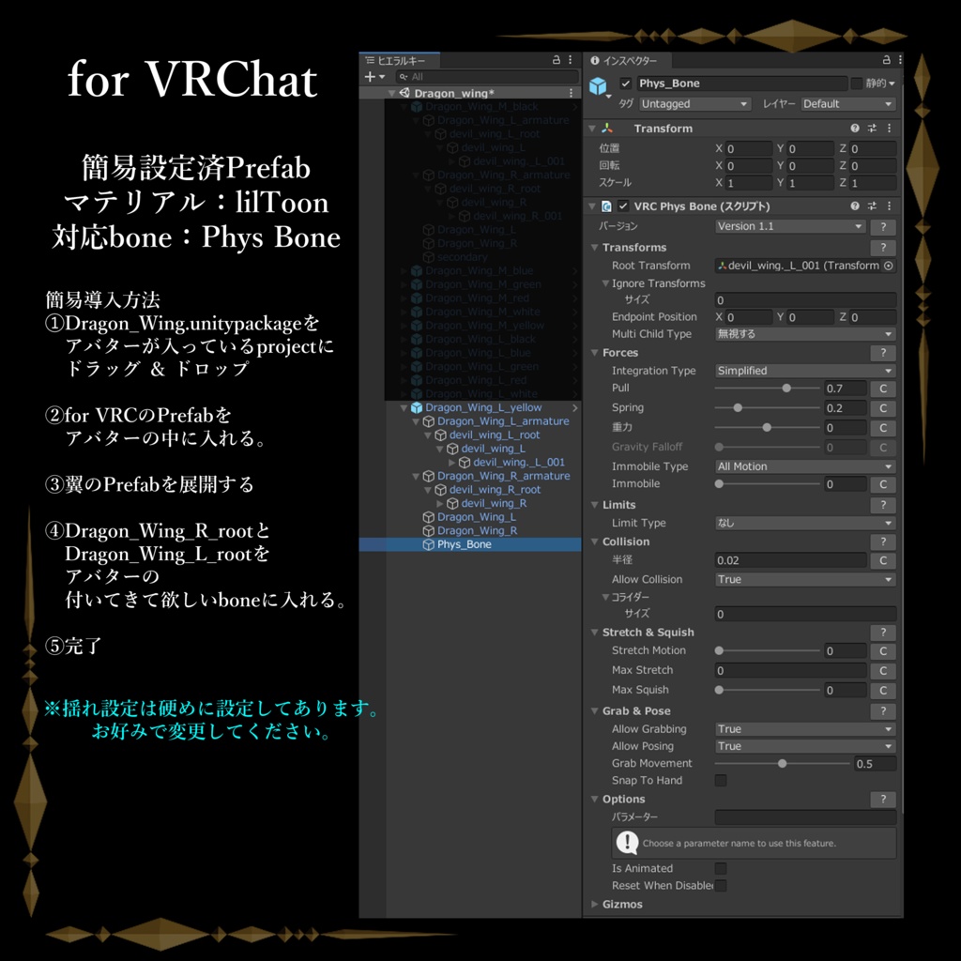The image size is (961, 961).
Task: Open VRC Phys Bone help icon
Action: coord(854,206)
